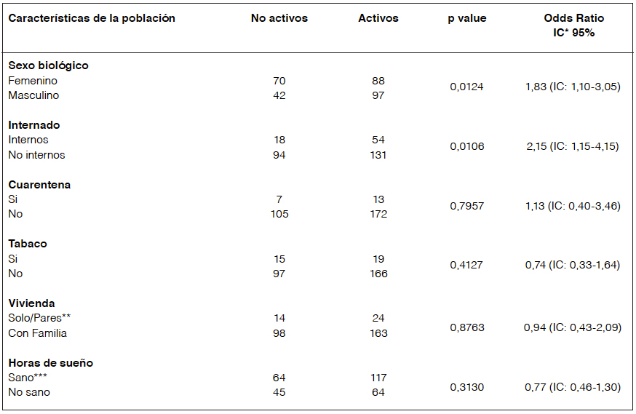Select the 'No activos' column header
The image size is (636, 414).
pos(279,18)
